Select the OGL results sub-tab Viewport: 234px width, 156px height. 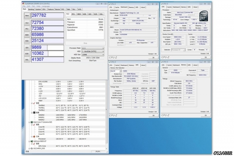click(x=101, y=14)
